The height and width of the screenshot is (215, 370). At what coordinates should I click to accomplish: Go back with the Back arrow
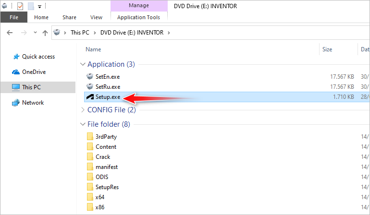pos(10,33)
